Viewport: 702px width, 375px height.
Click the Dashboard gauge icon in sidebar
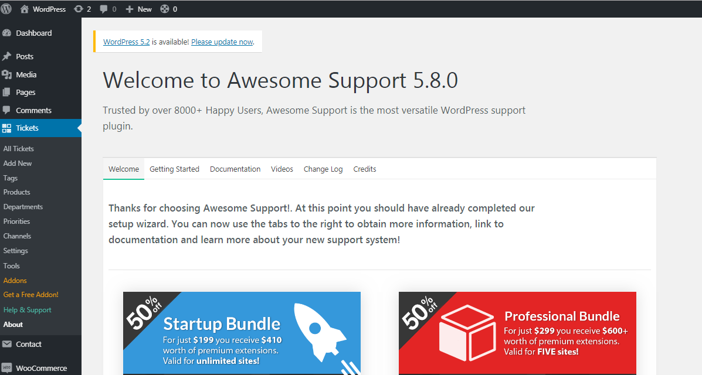6,33
